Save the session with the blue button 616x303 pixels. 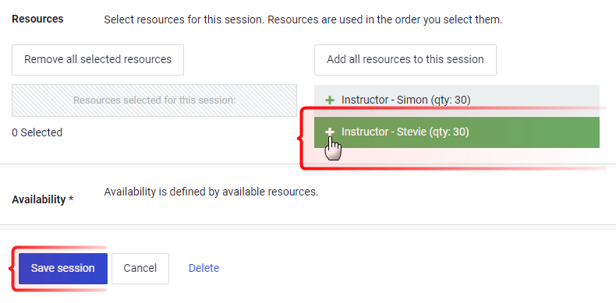click(63, 269)
